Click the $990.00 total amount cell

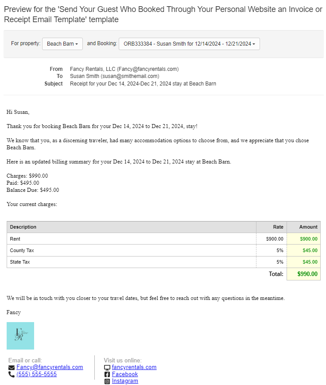307,274
